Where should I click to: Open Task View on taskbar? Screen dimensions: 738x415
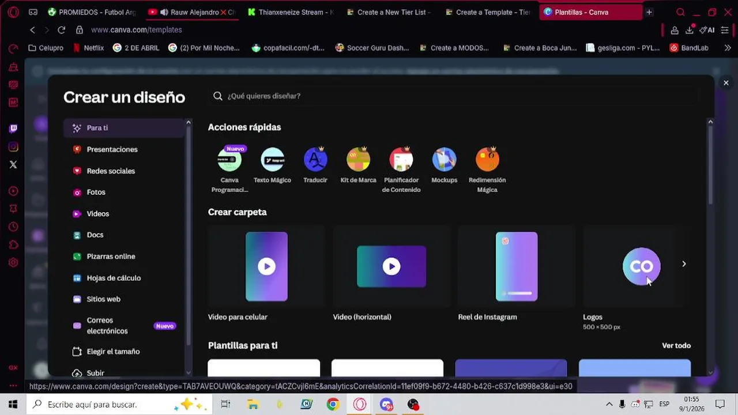225,404
